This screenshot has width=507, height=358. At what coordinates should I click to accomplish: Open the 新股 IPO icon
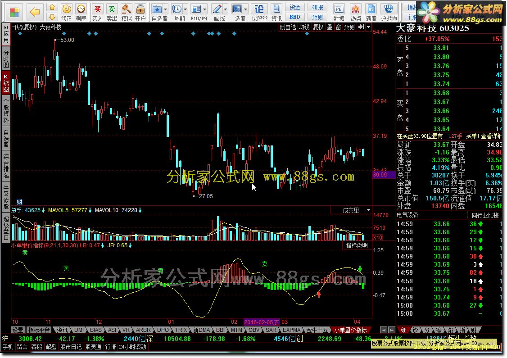click(371, 12)
